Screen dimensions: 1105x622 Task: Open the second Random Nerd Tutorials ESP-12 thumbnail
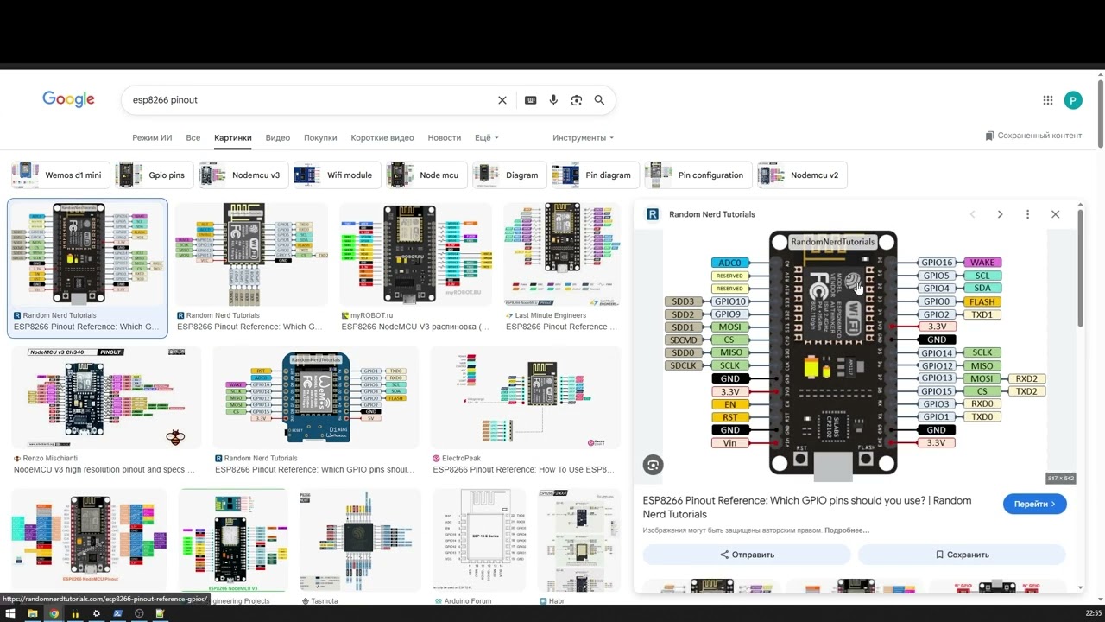click(251, 255)
